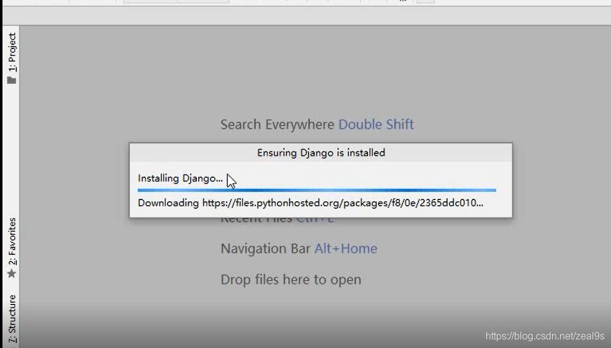Click the Downloading files.pythonhosted.org URL text
Image resolution: width=611 pixels, height=348 pixels.
tap(310, 203)
